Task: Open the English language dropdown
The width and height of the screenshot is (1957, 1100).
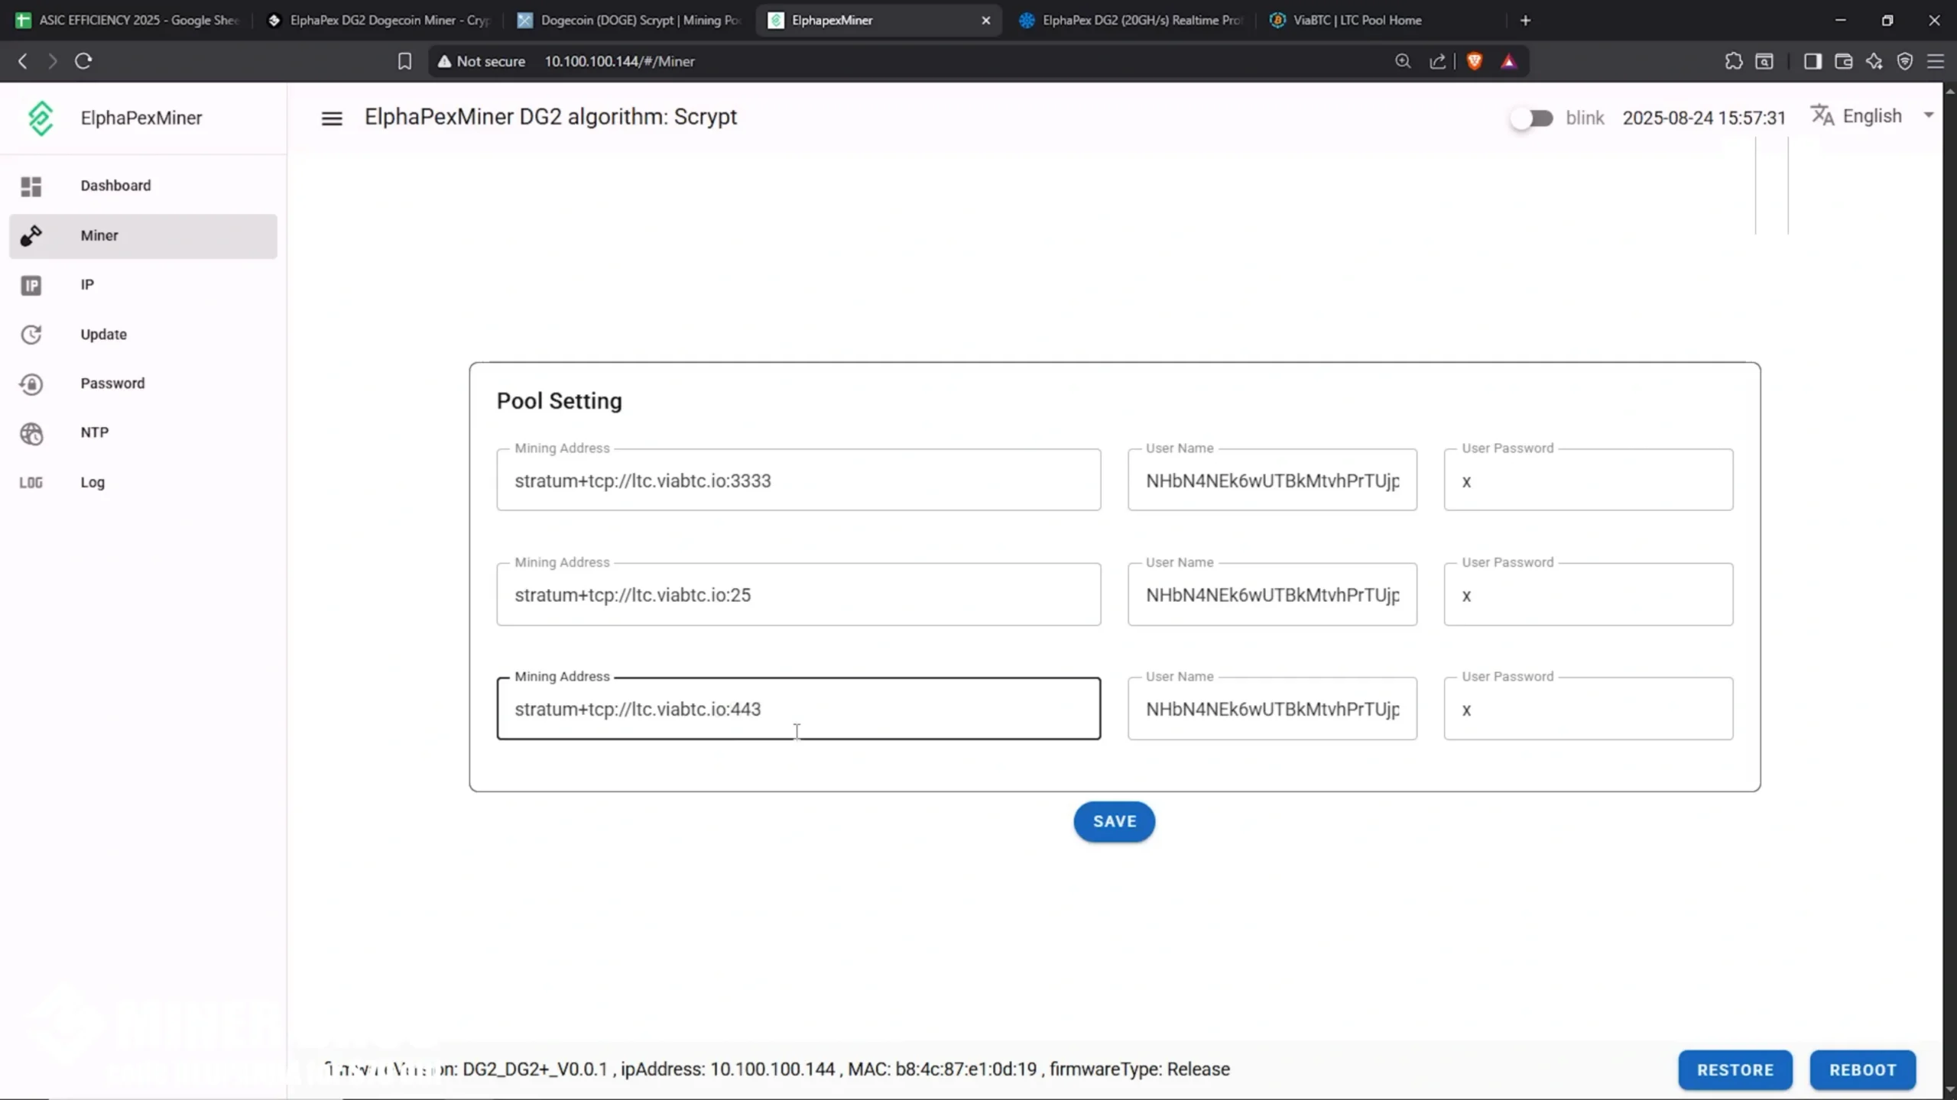Action: [x=1872, y=115]
